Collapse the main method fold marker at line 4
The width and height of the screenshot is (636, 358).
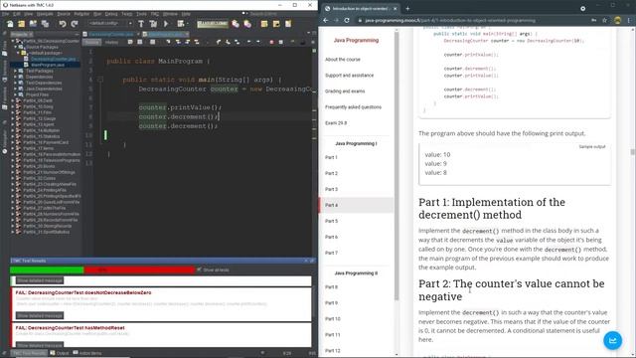[x=100, y=80]
